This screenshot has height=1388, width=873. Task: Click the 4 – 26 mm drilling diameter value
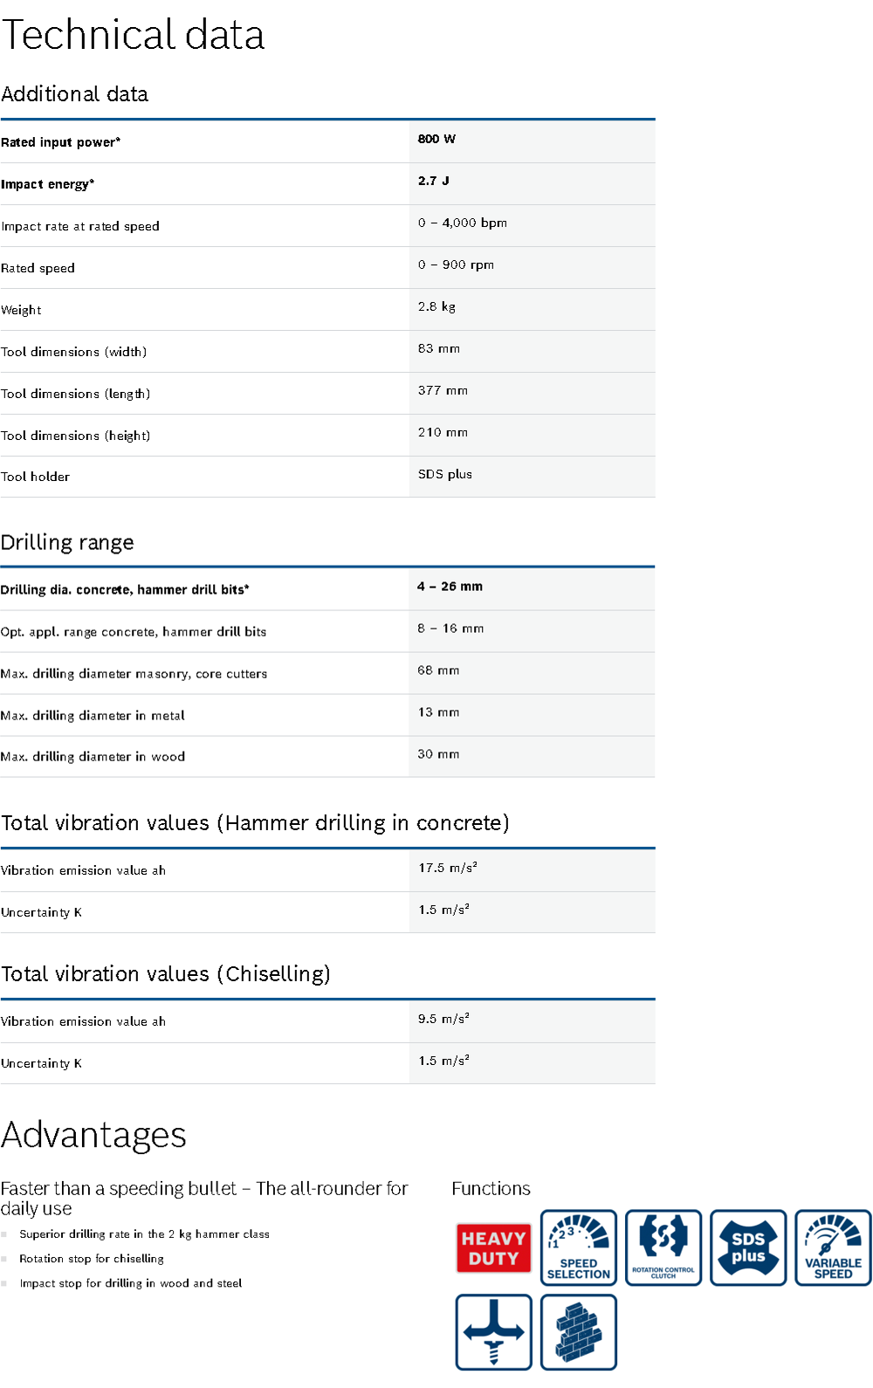pos(450,587)
